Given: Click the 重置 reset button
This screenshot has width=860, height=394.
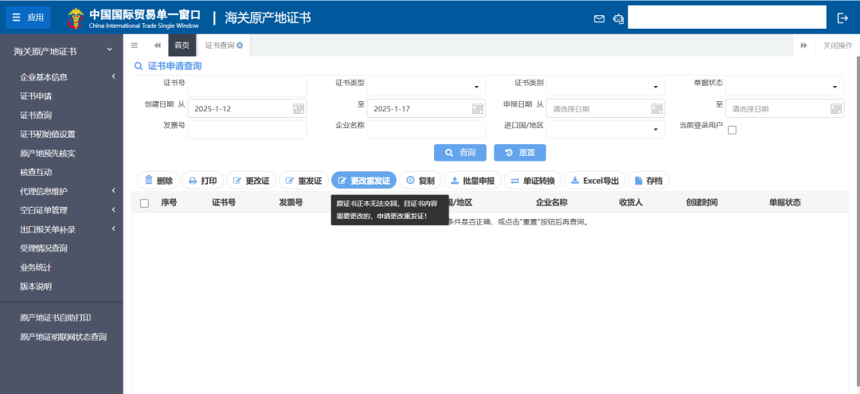Looking at the screenshot, I should click(x=520, y=153).
